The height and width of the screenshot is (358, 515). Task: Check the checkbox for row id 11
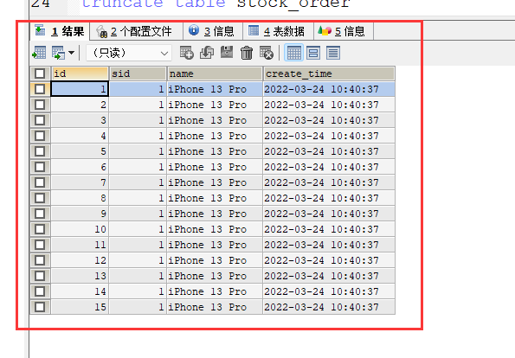(x=40, y=245)
